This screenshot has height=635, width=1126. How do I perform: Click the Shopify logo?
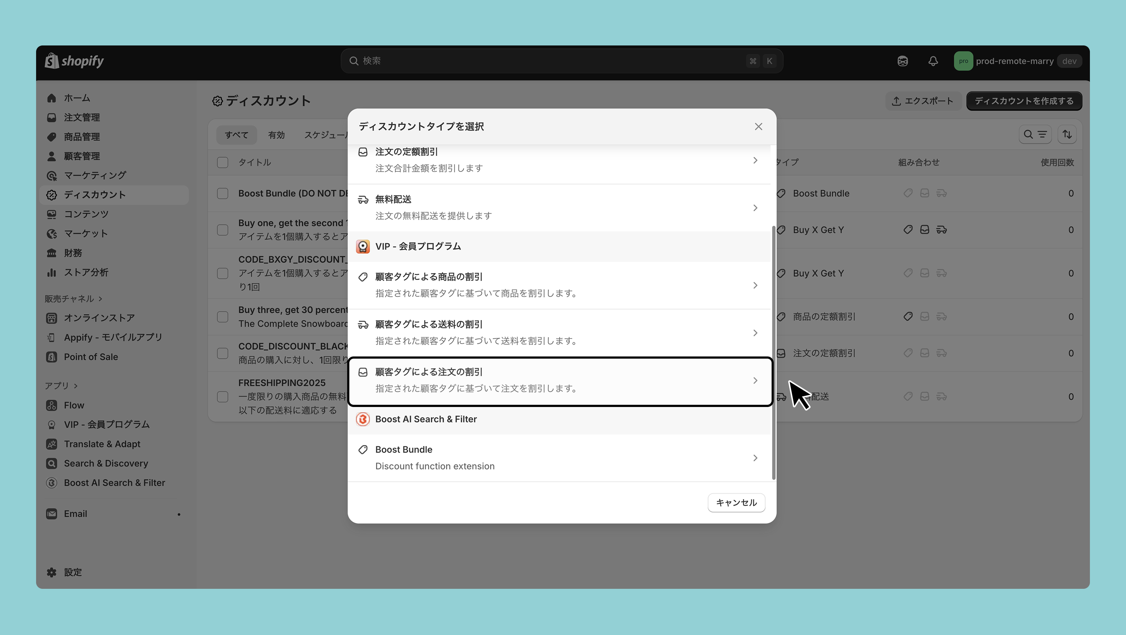(x=74, y=61)
